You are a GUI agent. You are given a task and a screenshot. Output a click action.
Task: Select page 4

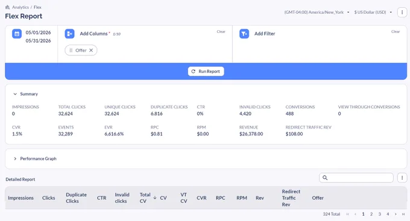pos(388,214)
